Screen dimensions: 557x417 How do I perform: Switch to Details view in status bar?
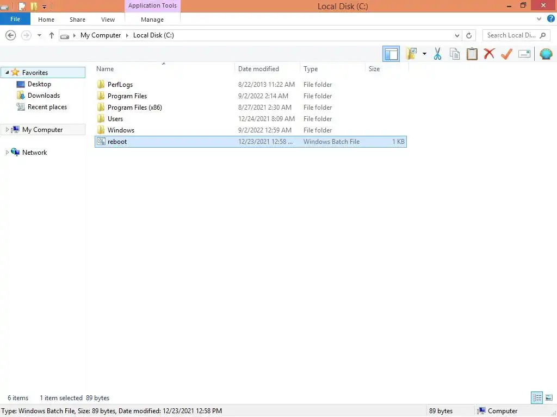coord(537,397)
